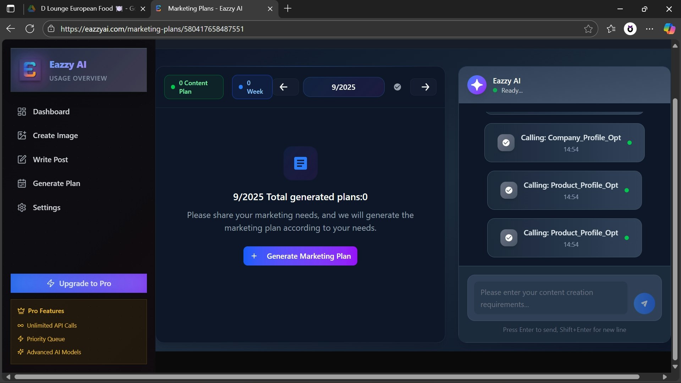The height and width of the screenshot is (383, 681).
Task: Click the scroll down arrow on the vertical scrollbar
Action: pyautogui.click(x=675, y=366)
